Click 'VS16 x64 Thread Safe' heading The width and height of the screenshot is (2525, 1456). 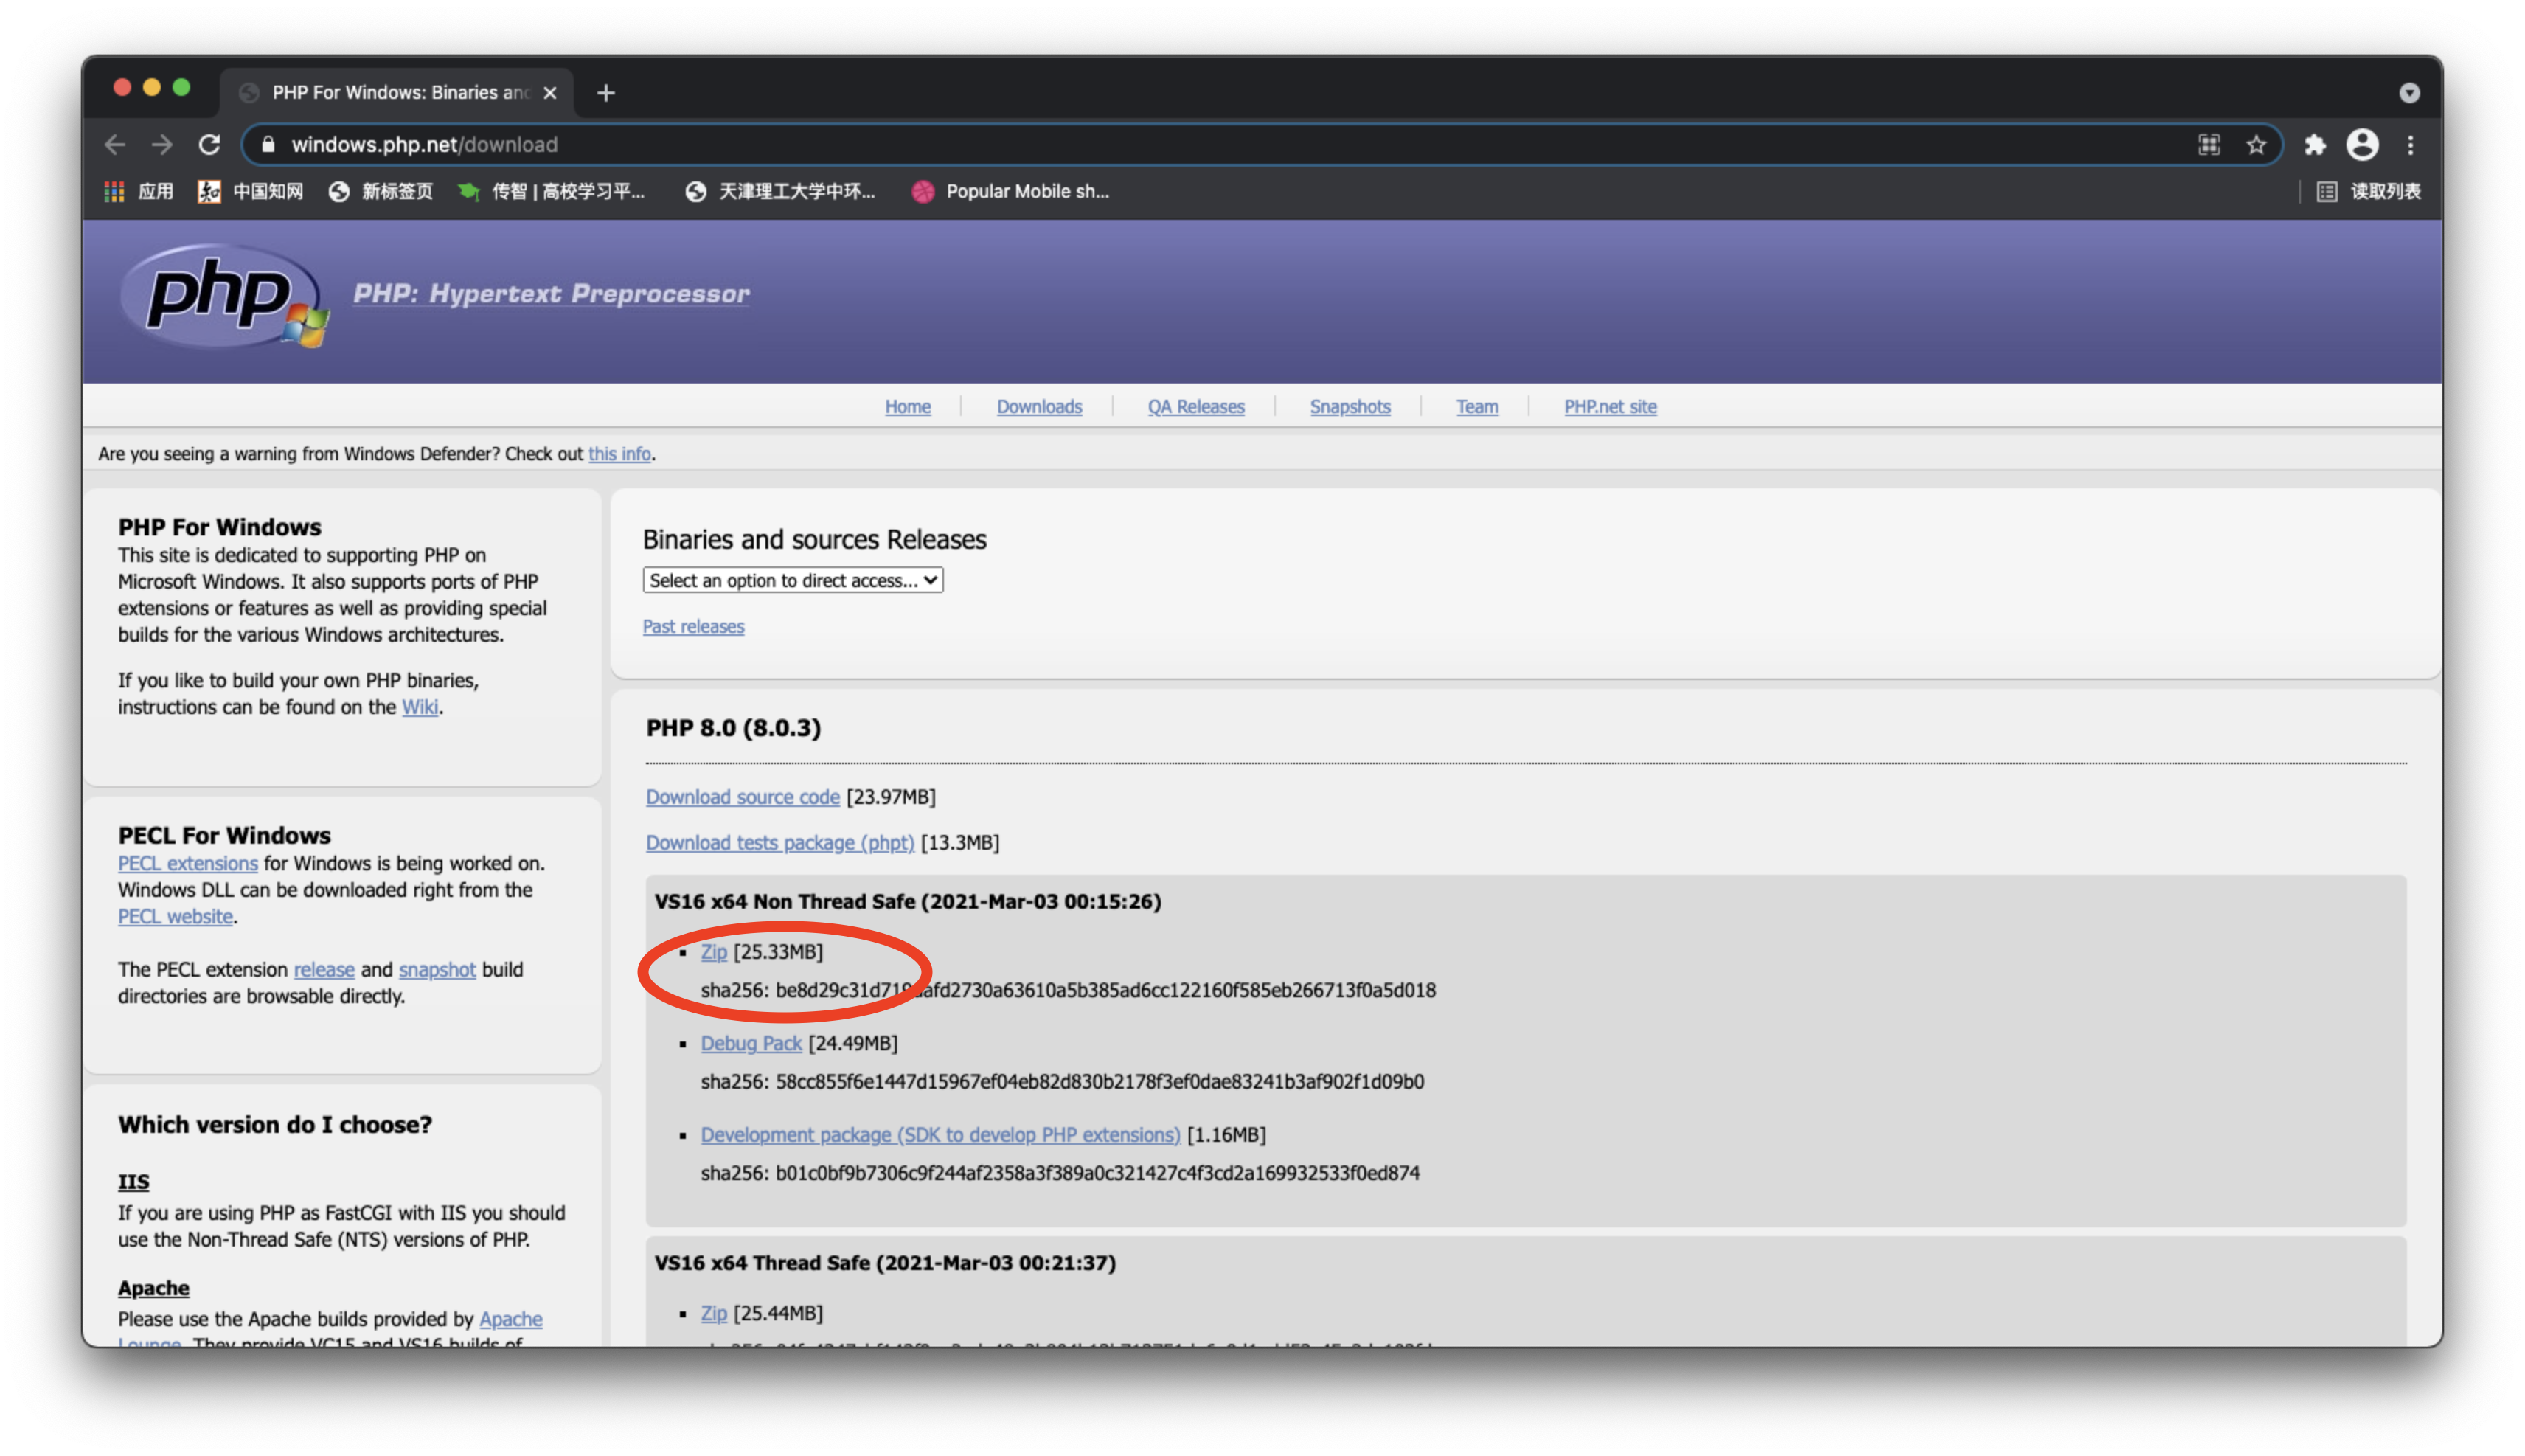[886, 1263]
